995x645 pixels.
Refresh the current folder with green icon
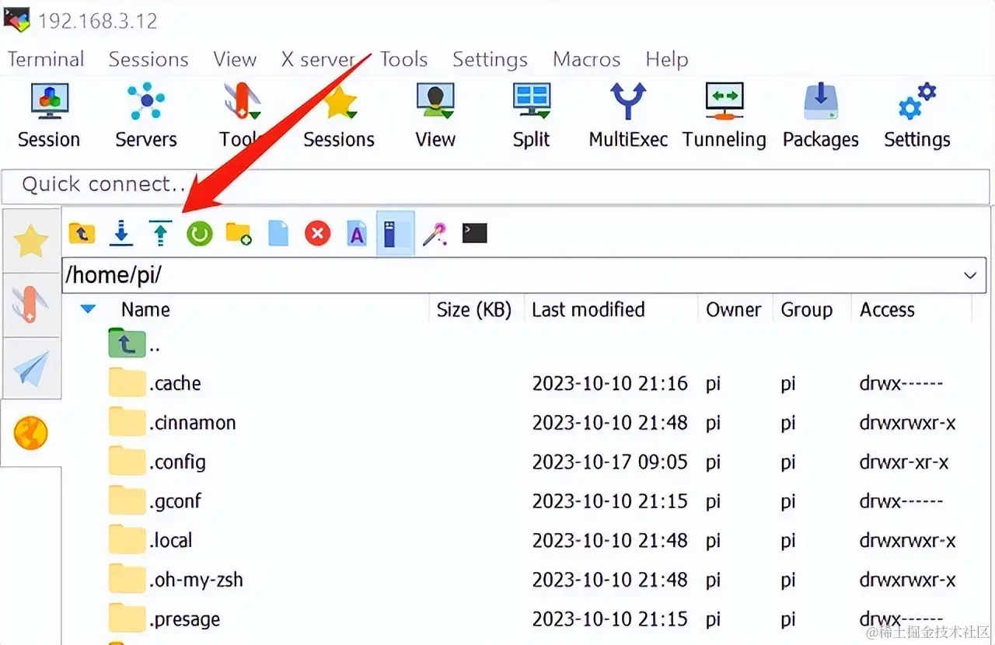click(x=200, y=233)
